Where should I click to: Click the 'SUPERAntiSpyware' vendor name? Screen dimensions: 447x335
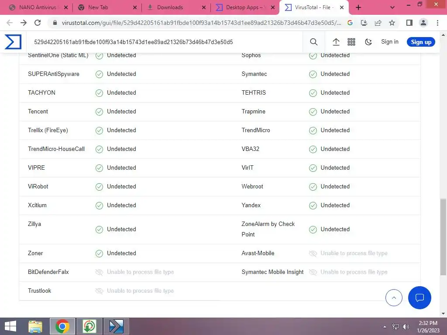pos(54,74)
